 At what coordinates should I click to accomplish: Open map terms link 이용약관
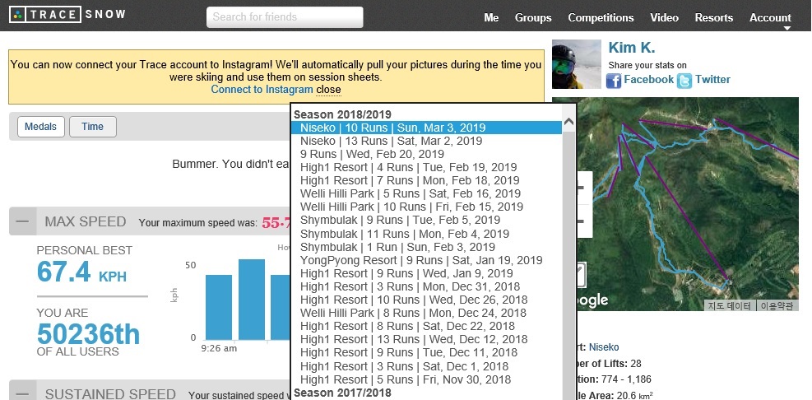(x=777, y=305)
